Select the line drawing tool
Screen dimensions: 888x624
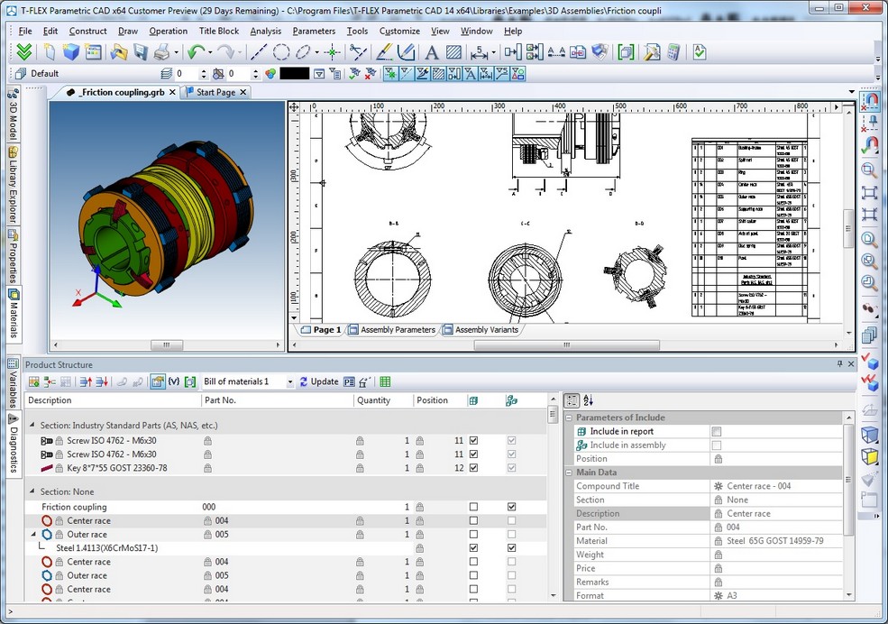point(258,52)
